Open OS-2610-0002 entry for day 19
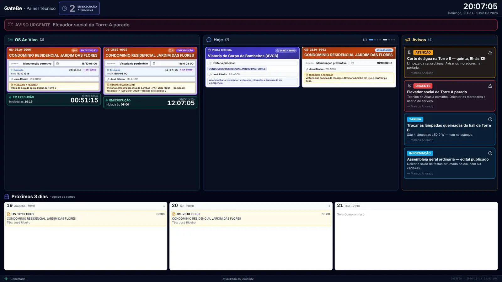 [86, 218]
